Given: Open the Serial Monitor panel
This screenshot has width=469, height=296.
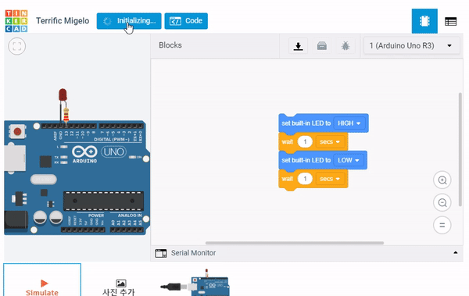Looking at the screenshot, I should [x=307, y=253].
